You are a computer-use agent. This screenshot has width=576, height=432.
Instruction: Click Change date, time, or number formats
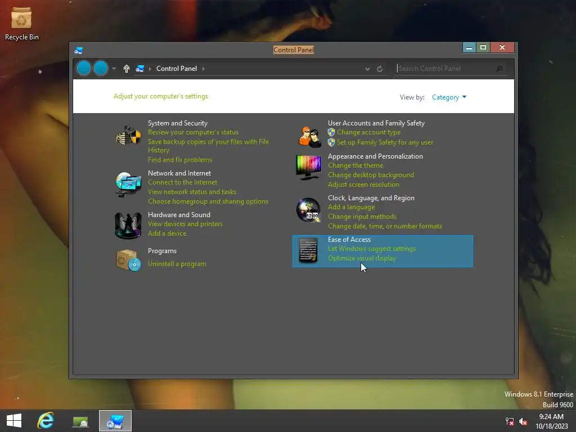click(385, 226)
